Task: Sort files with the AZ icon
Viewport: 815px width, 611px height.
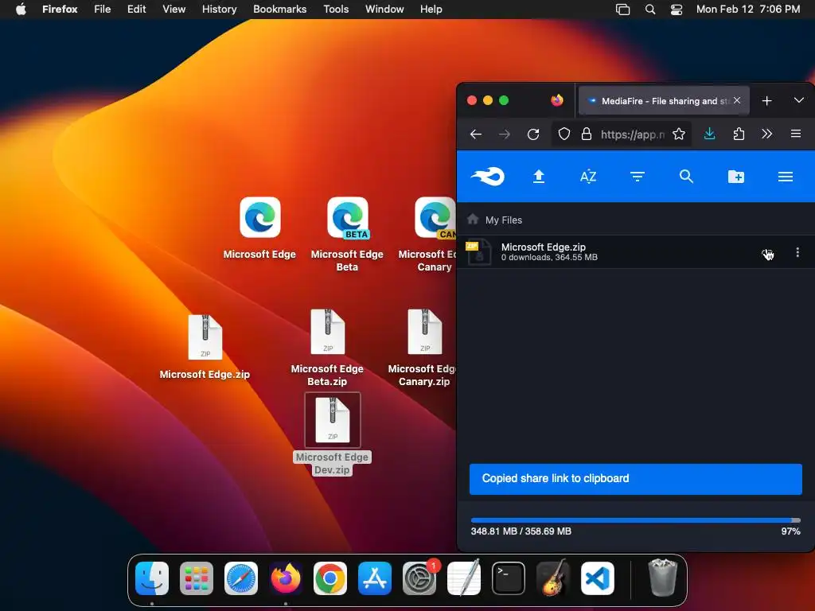Action: coord(588,177)
